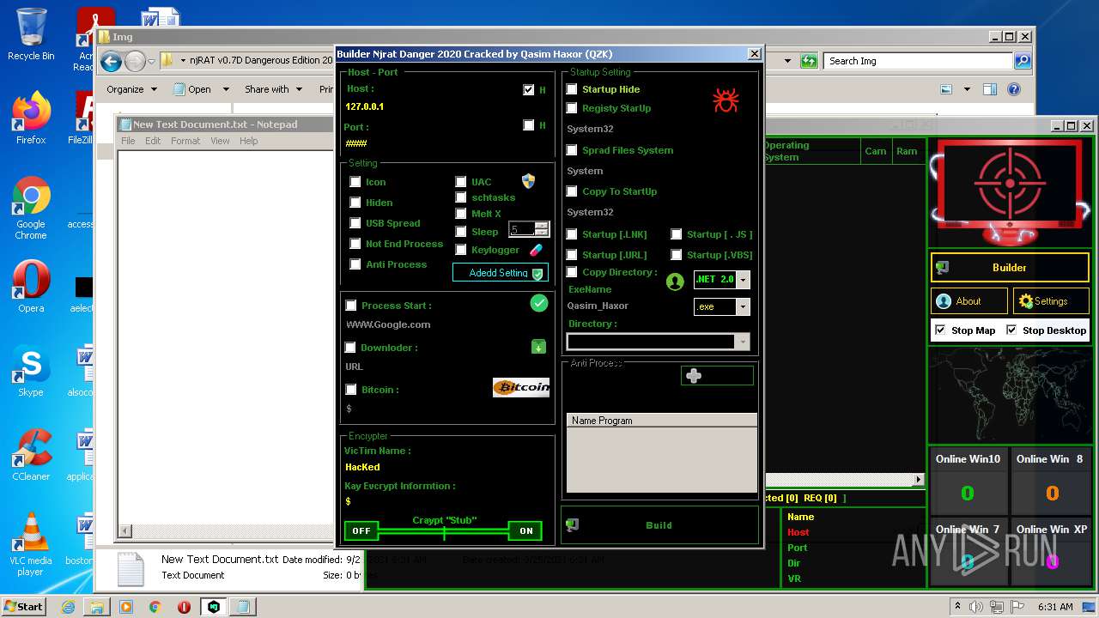Click the njRAT icon in taskbar

coord(214,607)
